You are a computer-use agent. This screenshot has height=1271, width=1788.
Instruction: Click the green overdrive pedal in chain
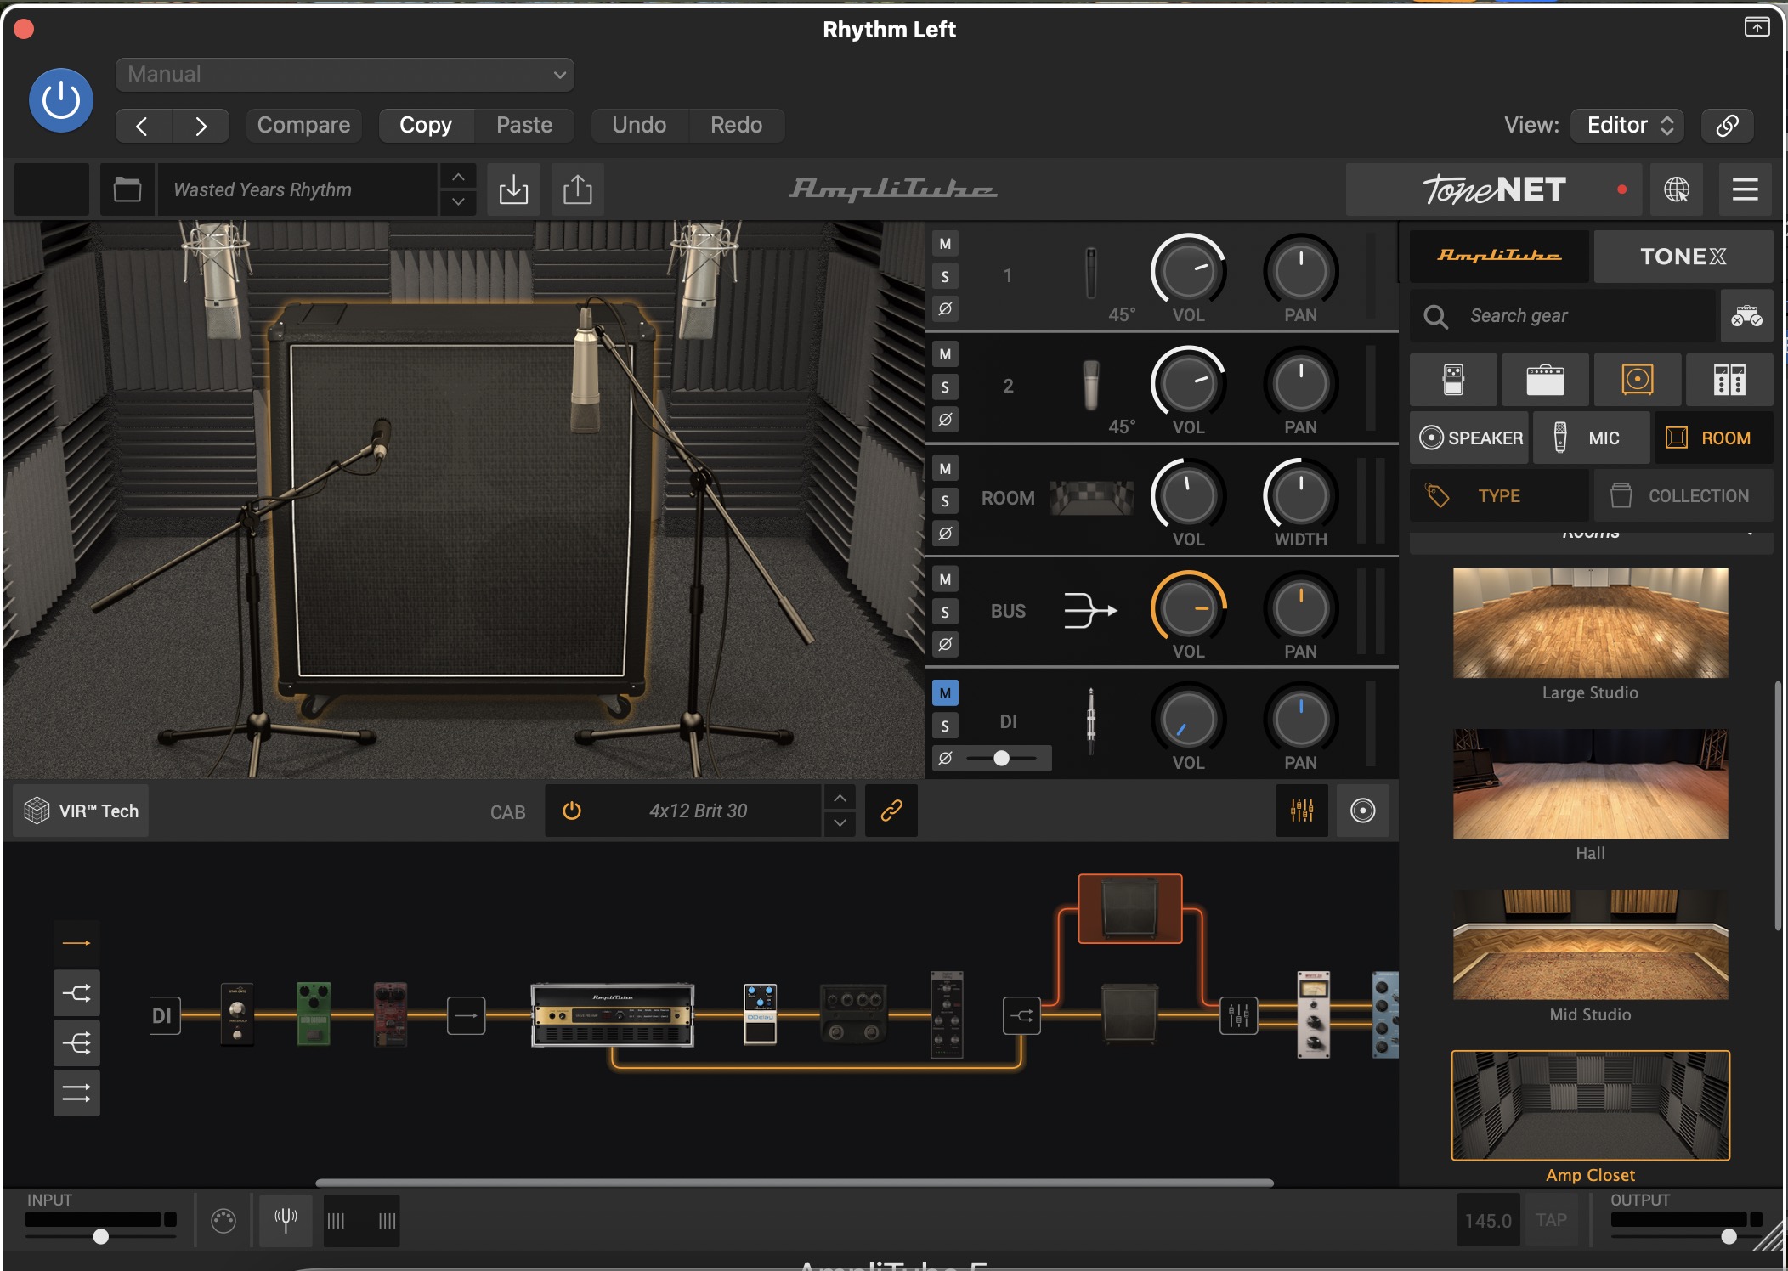click(314, 1014)
